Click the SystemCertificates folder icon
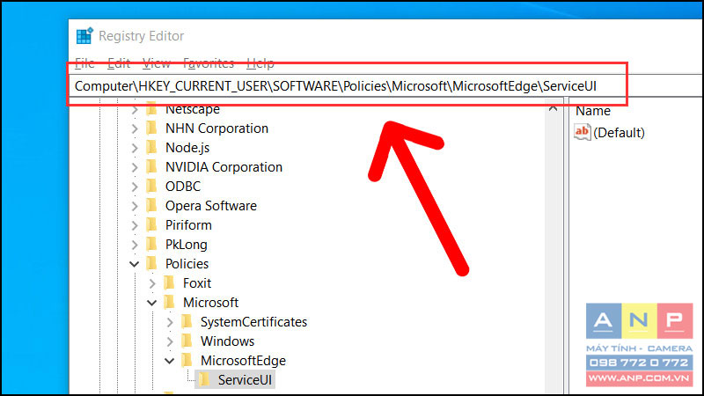 click(187, 321)
